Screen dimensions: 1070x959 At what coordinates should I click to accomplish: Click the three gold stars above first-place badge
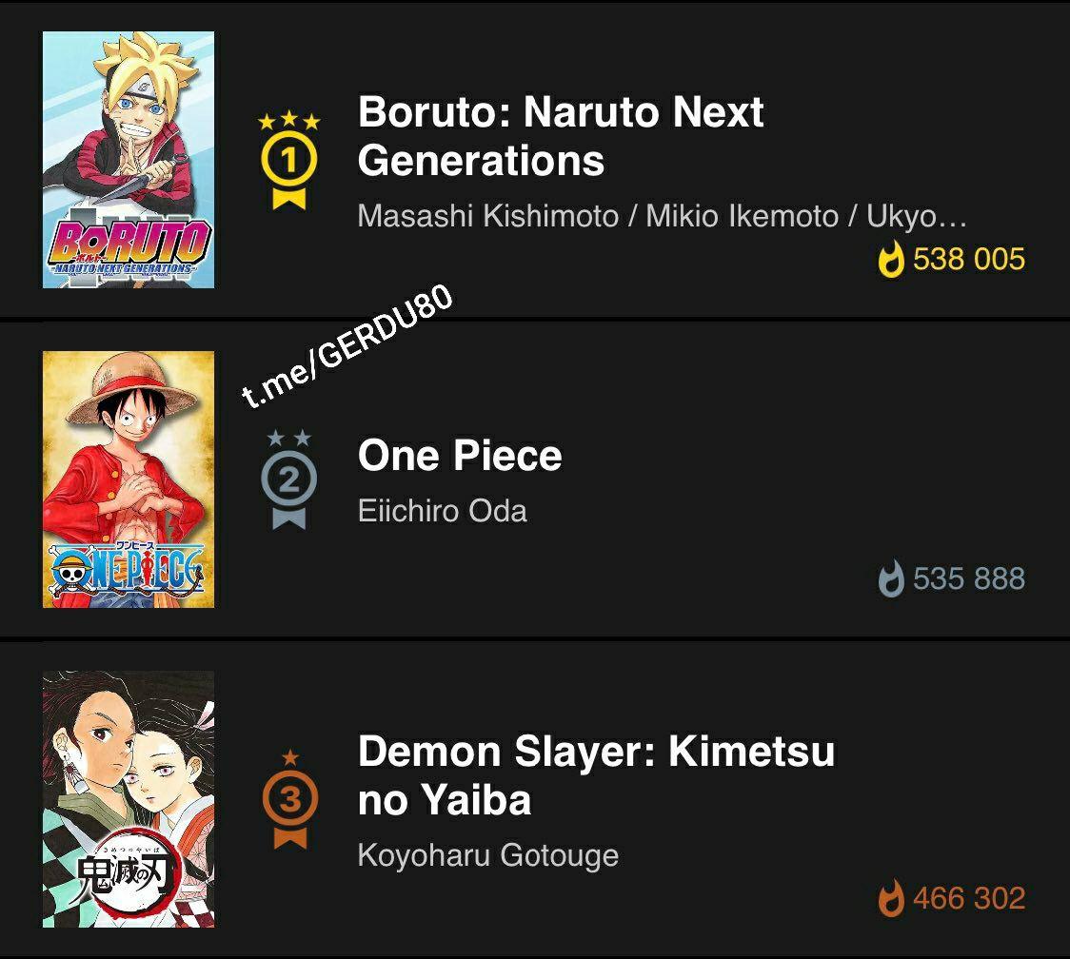289,123
